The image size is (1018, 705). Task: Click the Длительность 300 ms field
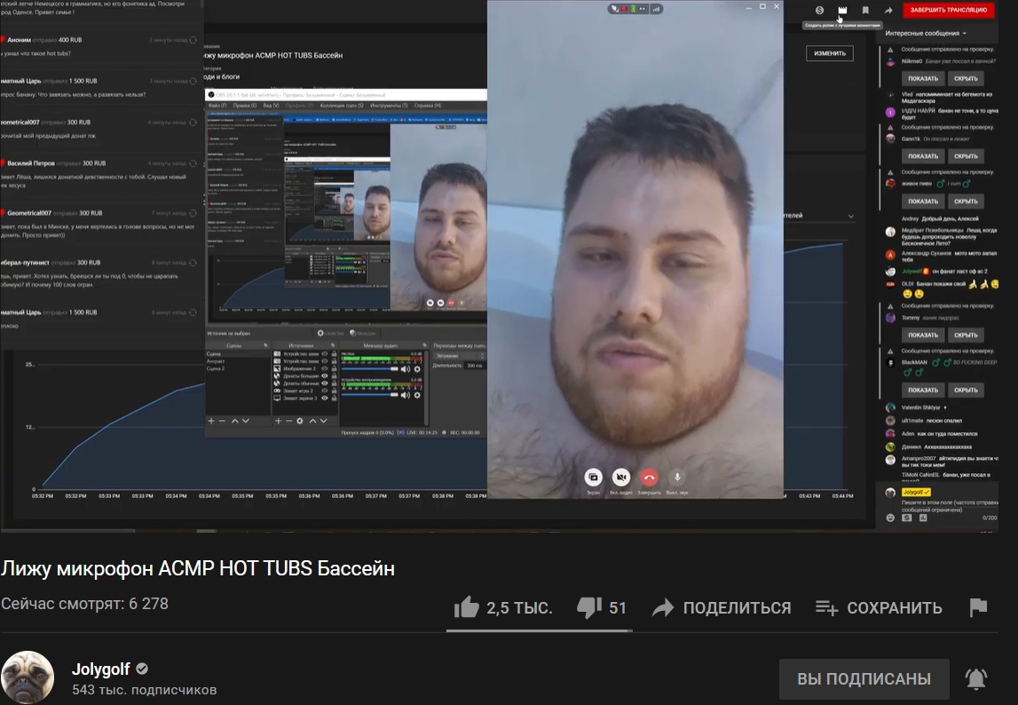point(475,366)
